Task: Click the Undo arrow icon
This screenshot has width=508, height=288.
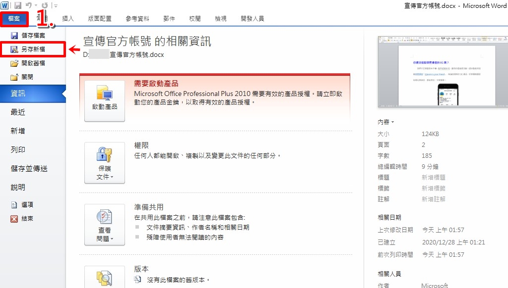Action: point(28,5)
